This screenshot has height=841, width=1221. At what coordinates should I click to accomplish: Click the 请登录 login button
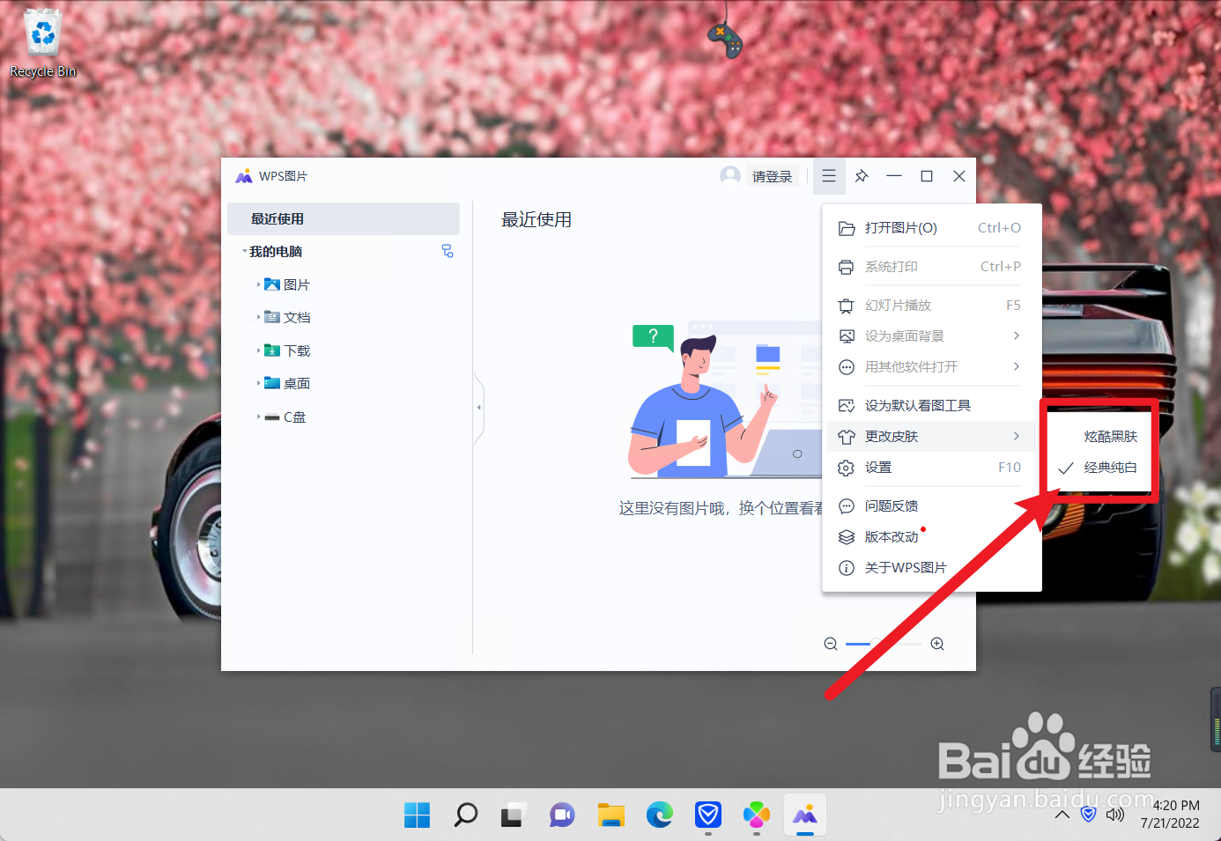pyautogui.click(x=772, y=177)
